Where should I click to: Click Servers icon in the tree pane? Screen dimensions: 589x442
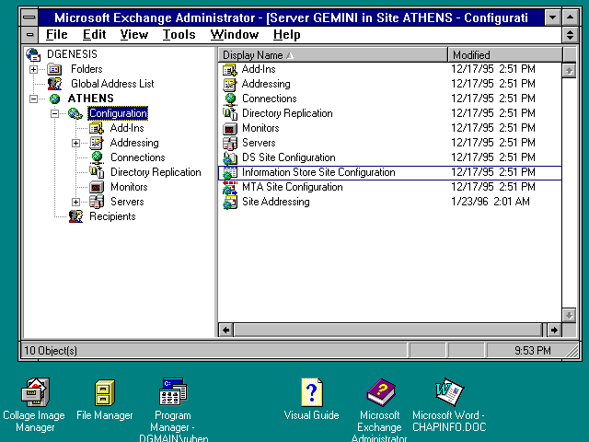[x=97, y=202]
